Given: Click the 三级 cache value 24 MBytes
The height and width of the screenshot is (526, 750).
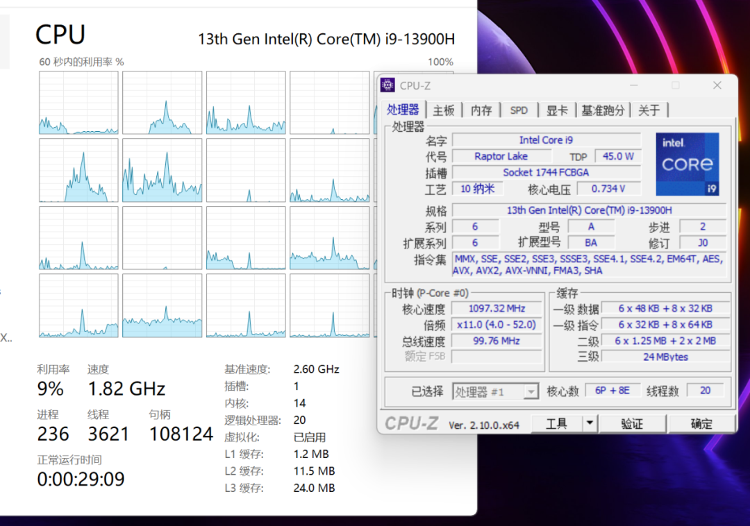Looking at the screenshot, I should pyautogui.click(x=665, y=357).
